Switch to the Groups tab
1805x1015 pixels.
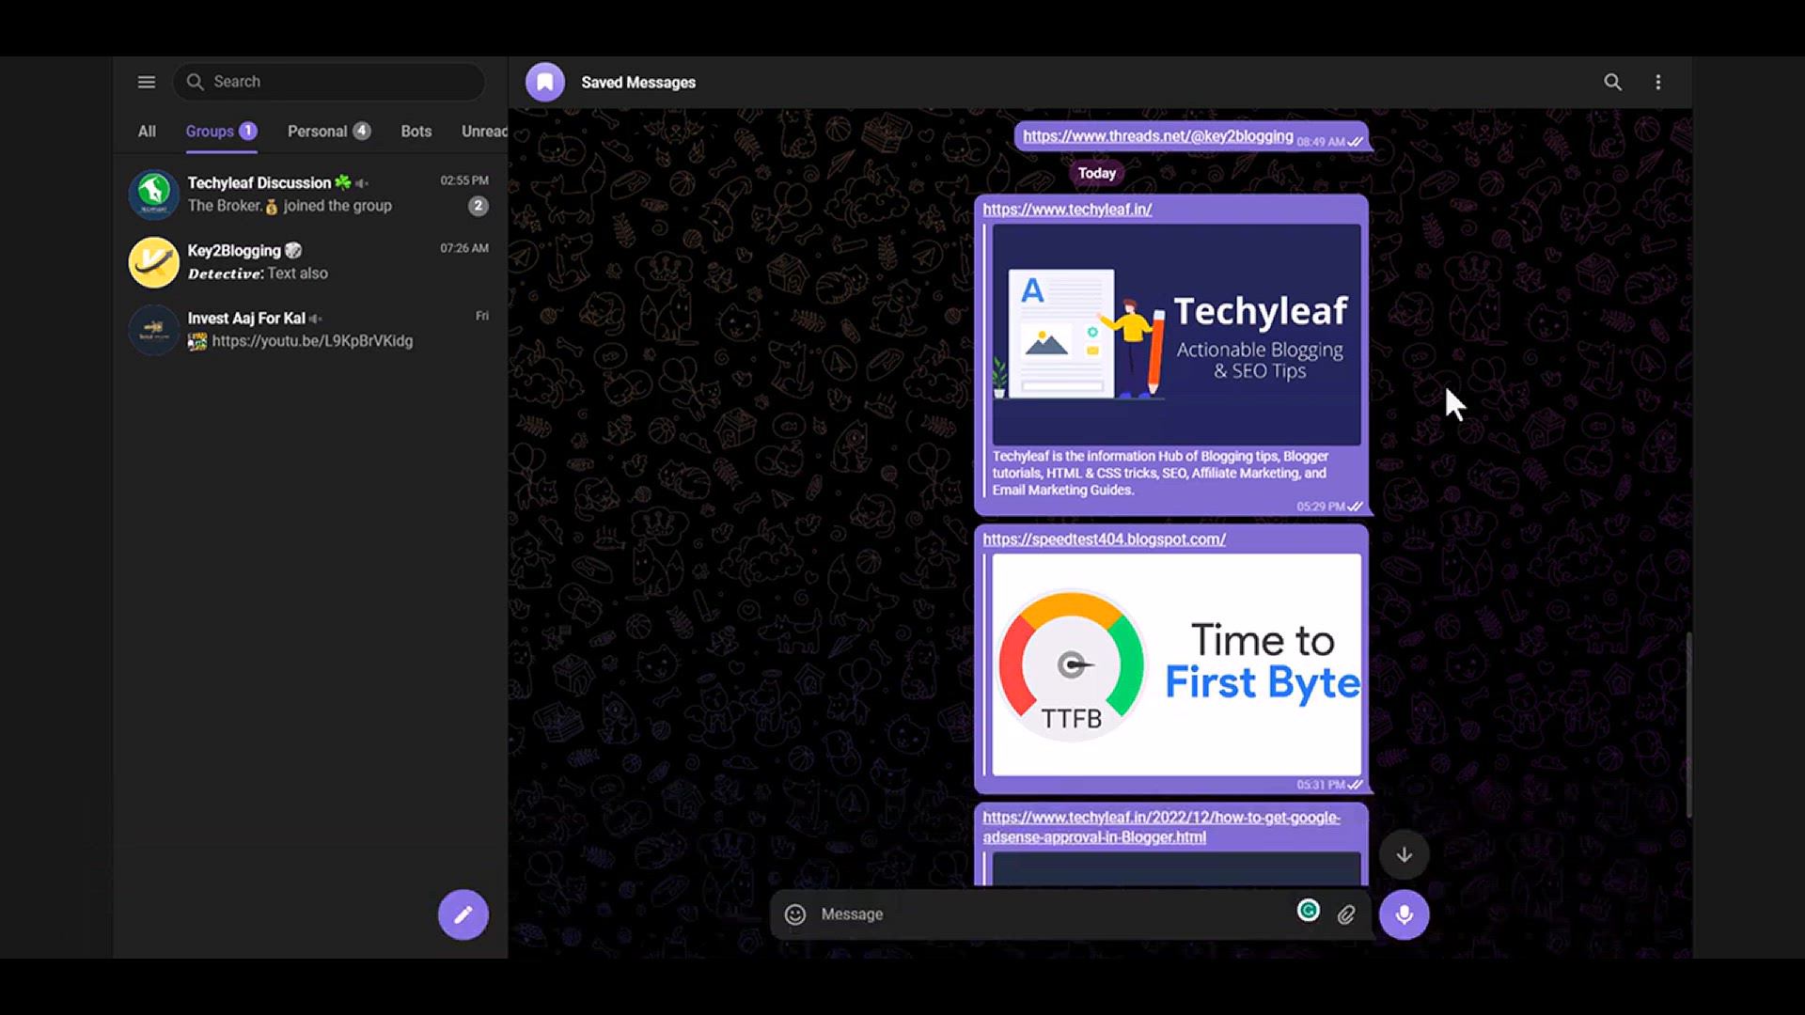pos(221,132)
